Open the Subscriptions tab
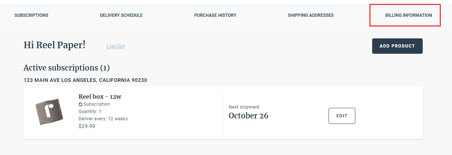Viewport: 452px width, 155px height. point(31,15)
